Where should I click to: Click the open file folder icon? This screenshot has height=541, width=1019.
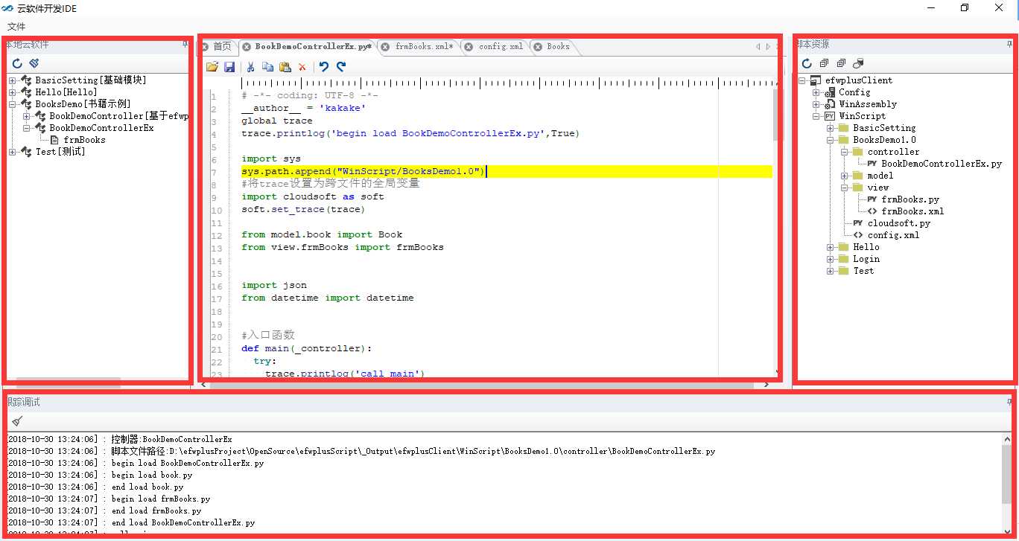(x=212, y=67)
